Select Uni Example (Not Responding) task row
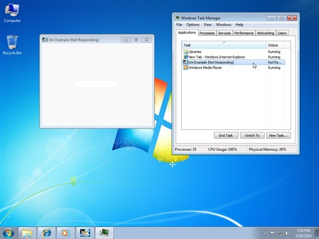Viewport: 319px width, 239px height. (x=233, y=62)
